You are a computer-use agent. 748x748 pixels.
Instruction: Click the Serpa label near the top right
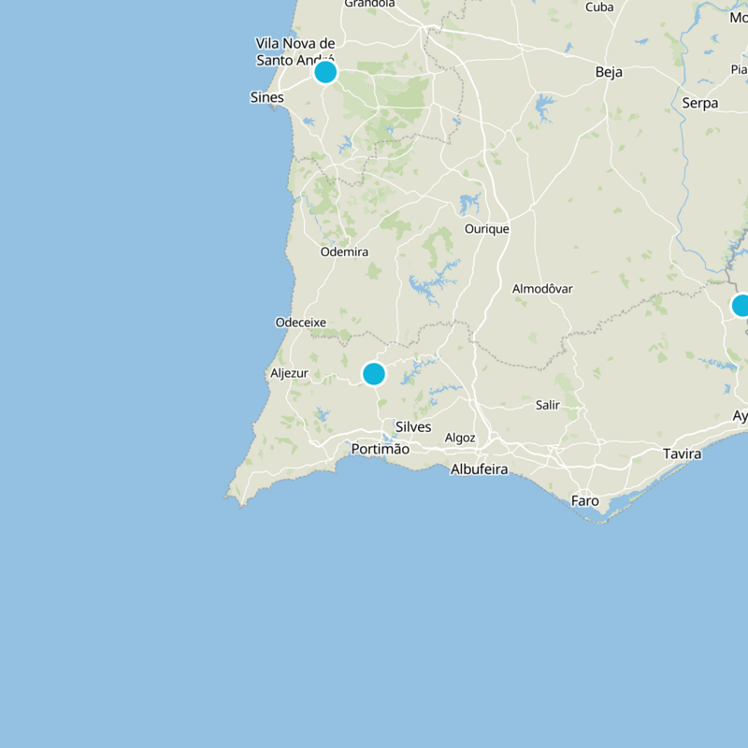coord(699,103)
